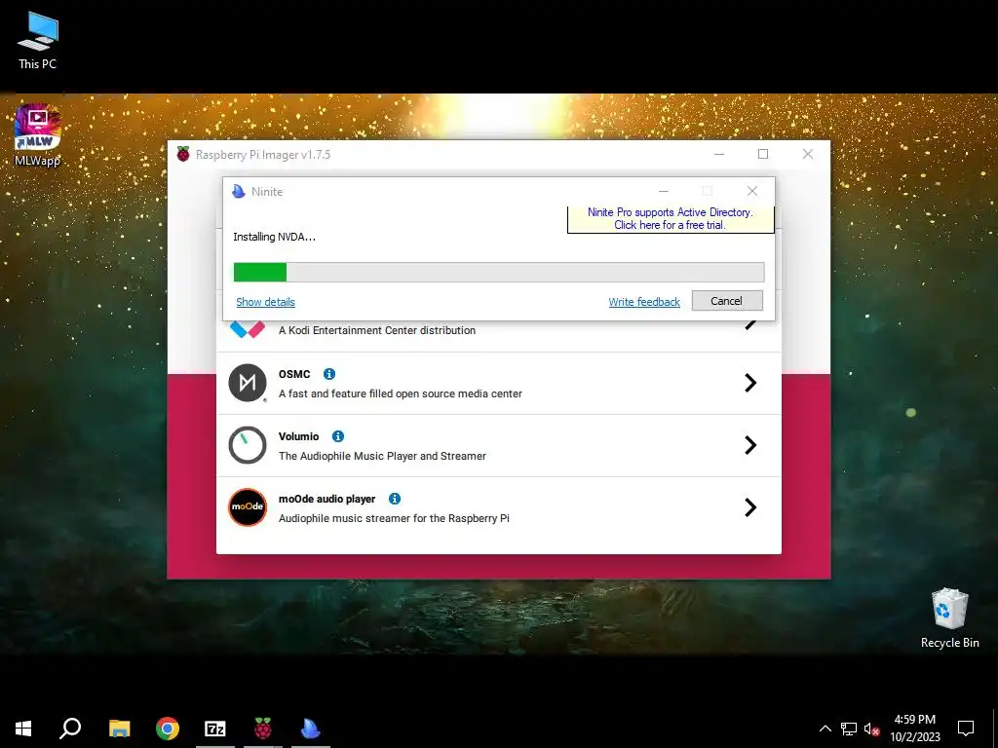Click the OSMC logo icon

[x=248, y=383]
